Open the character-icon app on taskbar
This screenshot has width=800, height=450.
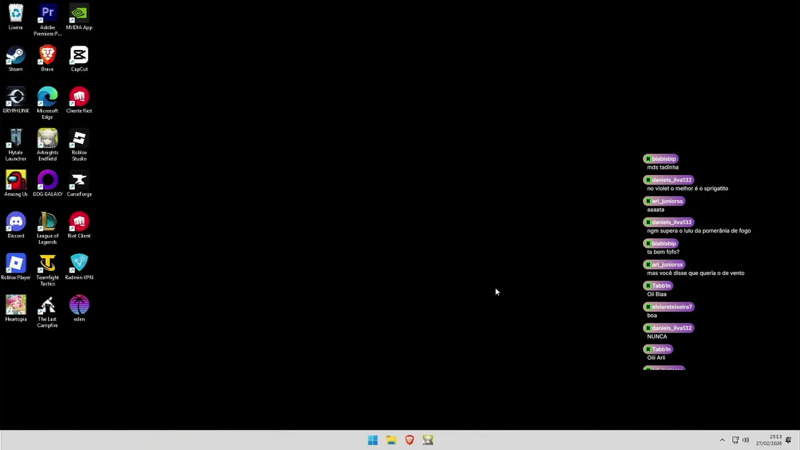click(428, 440)
